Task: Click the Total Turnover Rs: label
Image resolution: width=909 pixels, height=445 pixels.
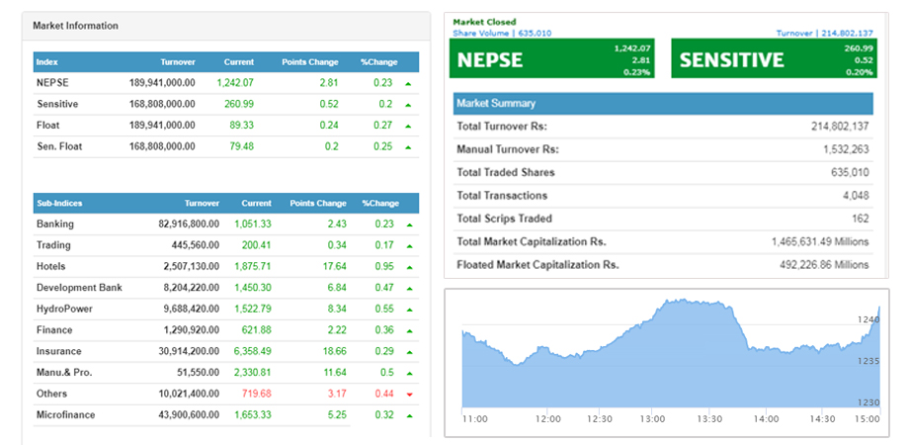Action: point(502,127)
